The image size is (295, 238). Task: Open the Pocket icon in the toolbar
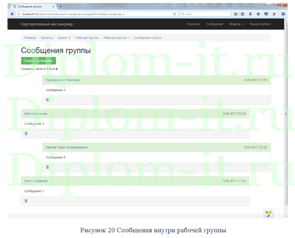pos(266,14)
